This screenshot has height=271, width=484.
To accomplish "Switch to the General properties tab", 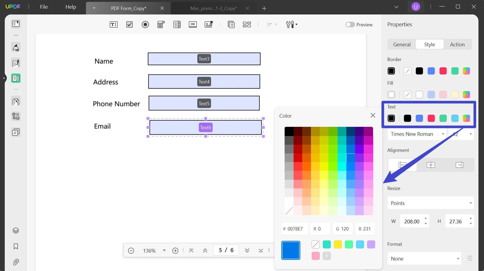I will (x=402, y=44).
